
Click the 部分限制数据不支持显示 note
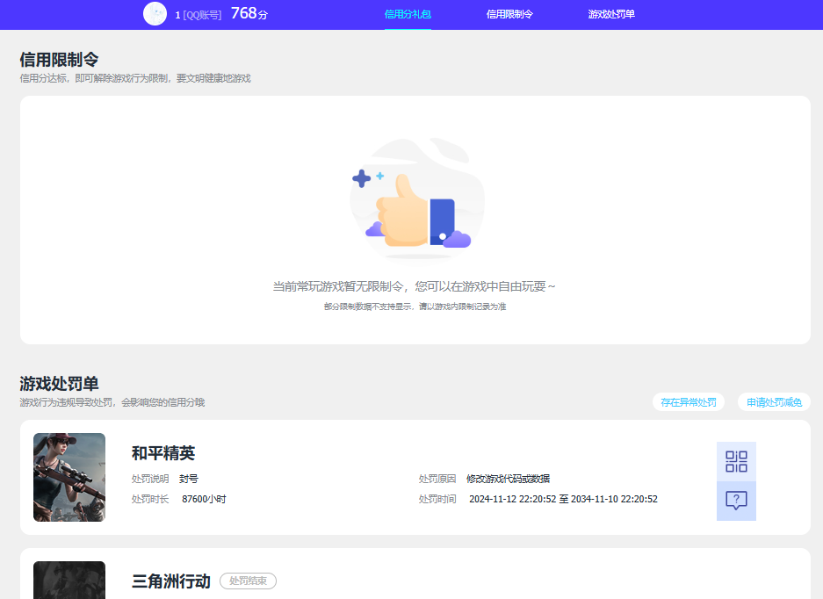(415, 307)
